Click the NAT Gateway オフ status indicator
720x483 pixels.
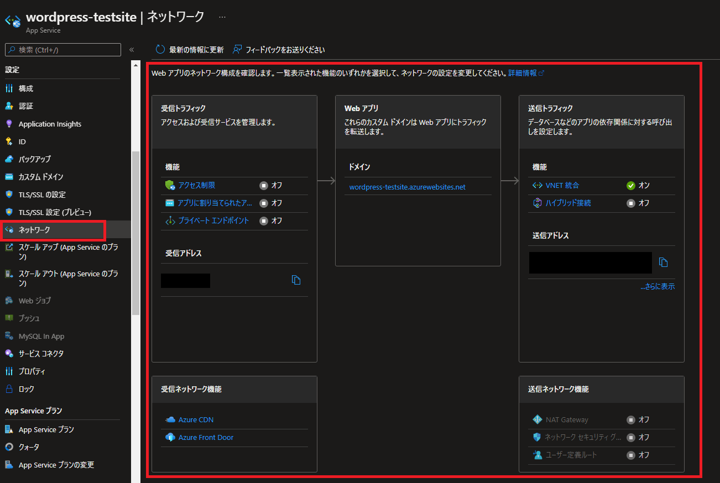tap(638, 420)
